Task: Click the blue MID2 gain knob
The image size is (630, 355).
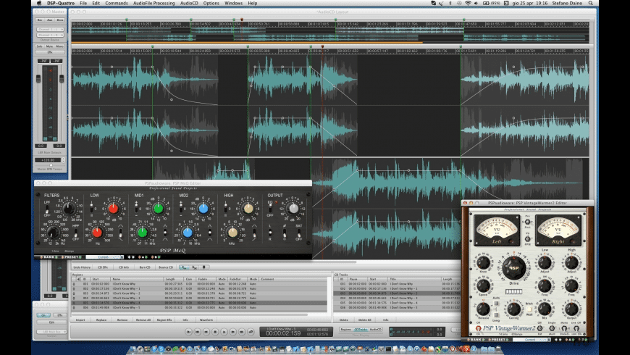Action: (x=203, y=209)
